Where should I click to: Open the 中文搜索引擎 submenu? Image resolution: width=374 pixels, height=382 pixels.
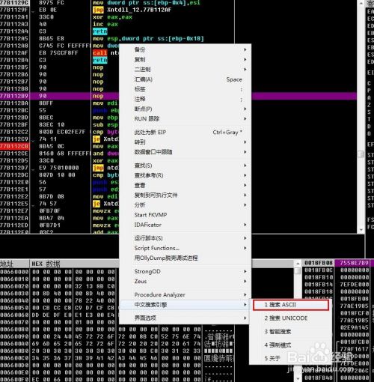pyautogui.click(x=185, y=305)
